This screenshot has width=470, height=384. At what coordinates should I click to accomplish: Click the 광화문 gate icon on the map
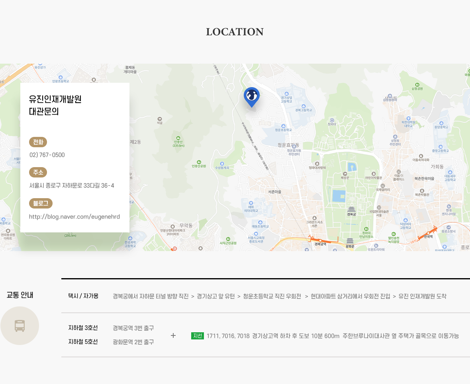350,241
